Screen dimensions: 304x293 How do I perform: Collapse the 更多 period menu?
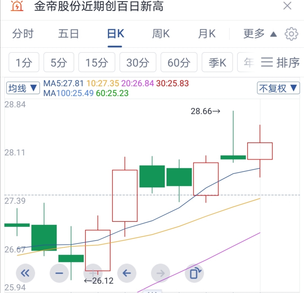(x=260, y=34)
